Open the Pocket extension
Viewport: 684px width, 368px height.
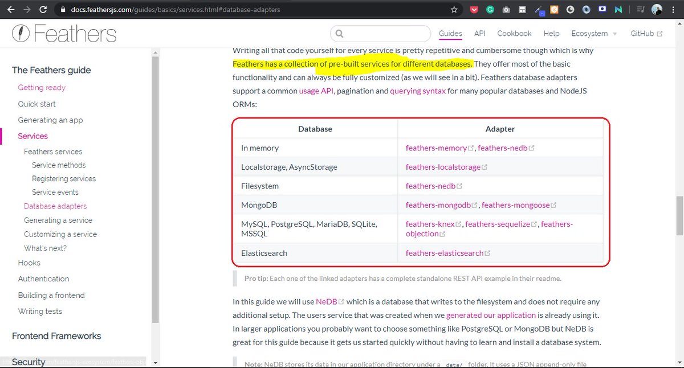click(474, 10)
